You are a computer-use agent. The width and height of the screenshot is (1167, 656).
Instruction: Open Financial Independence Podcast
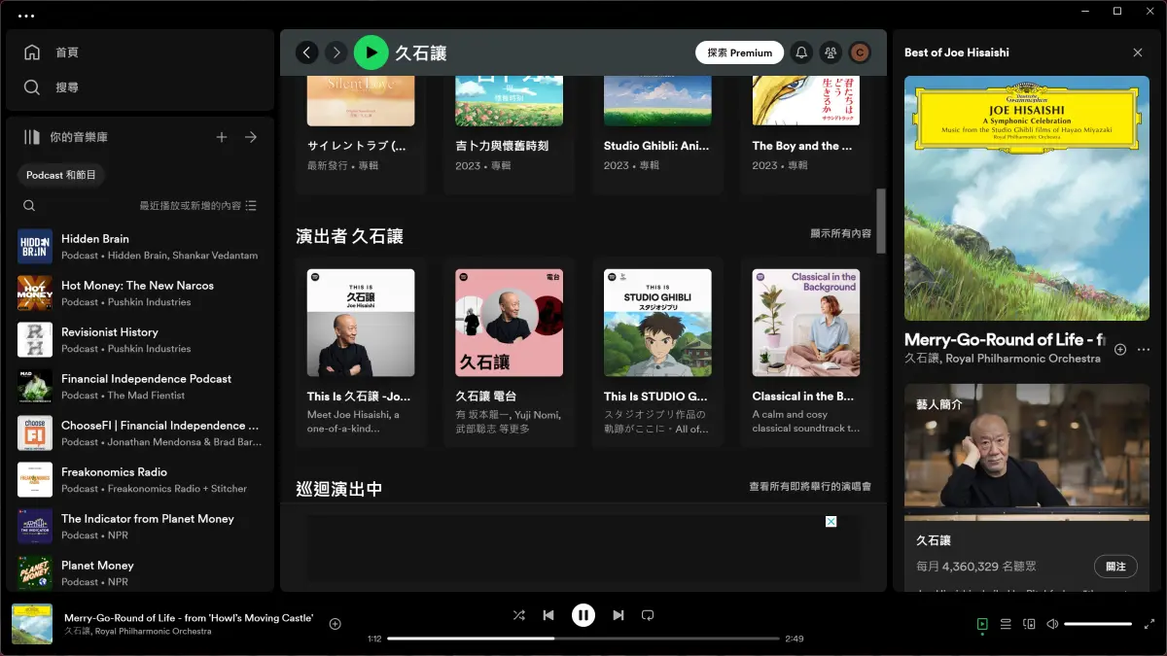coord(140,387)
